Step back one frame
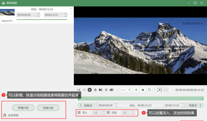 pyautogui.click(x=84, y=90)
